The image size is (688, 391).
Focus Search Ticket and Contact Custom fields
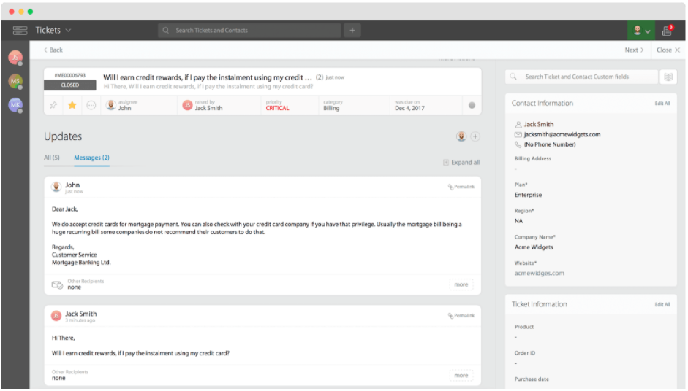point(581,77)
